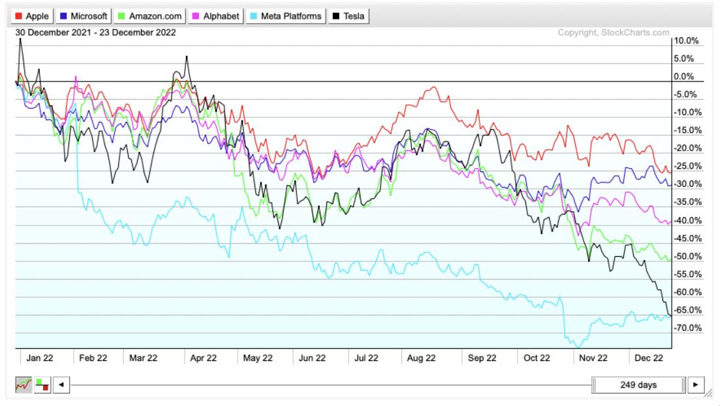Click the right edge grip of the days slider
720x406 pixels.
(x=683, y=384)
